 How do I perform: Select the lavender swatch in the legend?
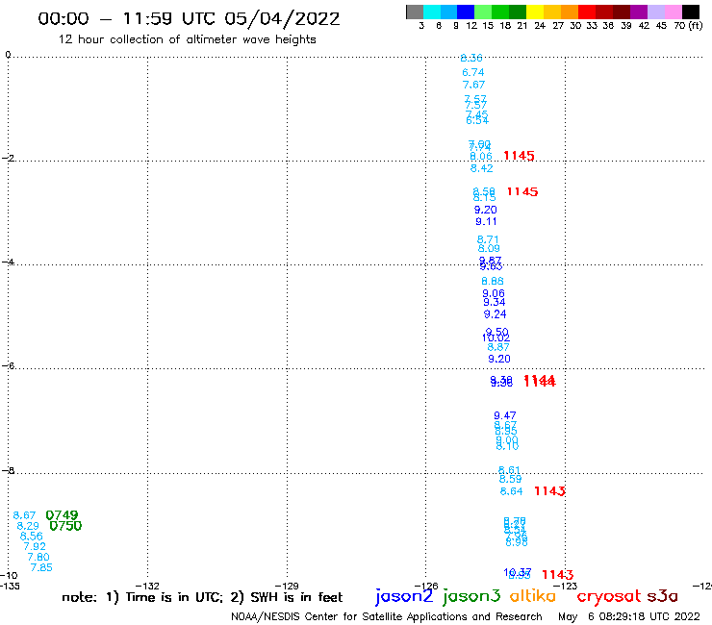click(655, 12)
